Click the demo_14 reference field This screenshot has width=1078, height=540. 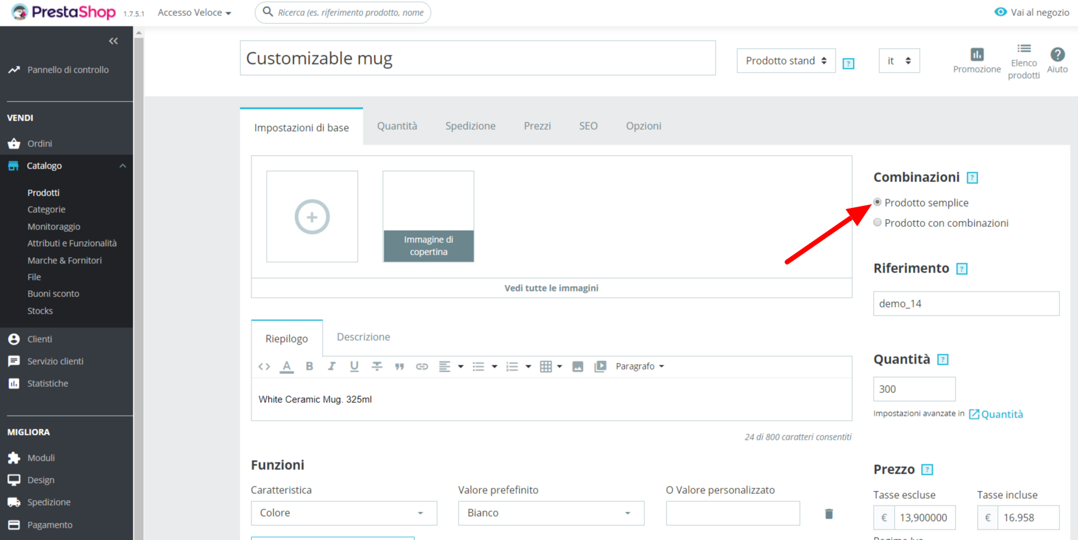[x=966, y=303]
